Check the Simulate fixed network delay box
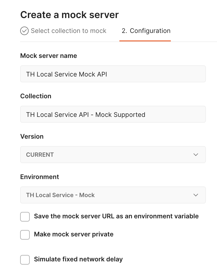This screenshot has width=217, height=272. (x=25, y=260)
